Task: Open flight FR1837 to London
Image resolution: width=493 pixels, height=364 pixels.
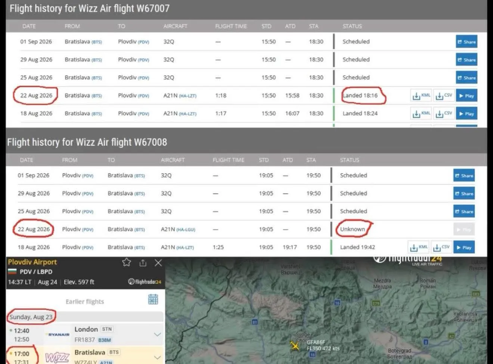Action: pyautogui.click(x=85, y=340)
